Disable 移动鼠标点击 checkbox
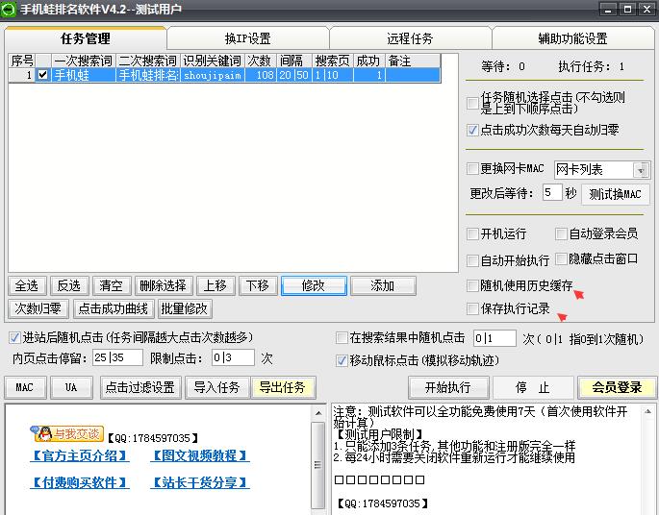The height and width of the screenshot is (515, 659). click(x=342, y=361)
